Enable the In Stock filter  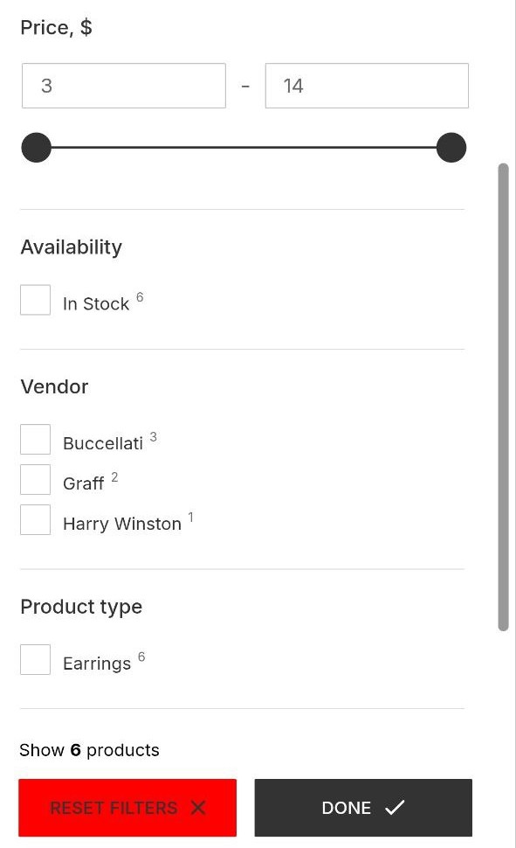[x=35, y=300]
